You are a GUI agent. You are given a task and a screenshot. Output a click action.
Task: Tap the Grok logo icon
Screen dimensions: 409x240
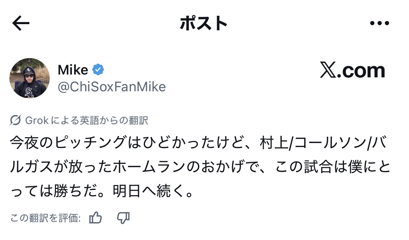click(x=15, y=121)
